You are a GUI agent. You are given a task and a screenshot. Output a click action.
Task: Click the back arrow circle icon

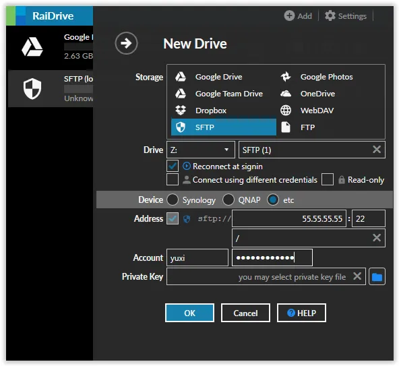click(x=126, y=43)
